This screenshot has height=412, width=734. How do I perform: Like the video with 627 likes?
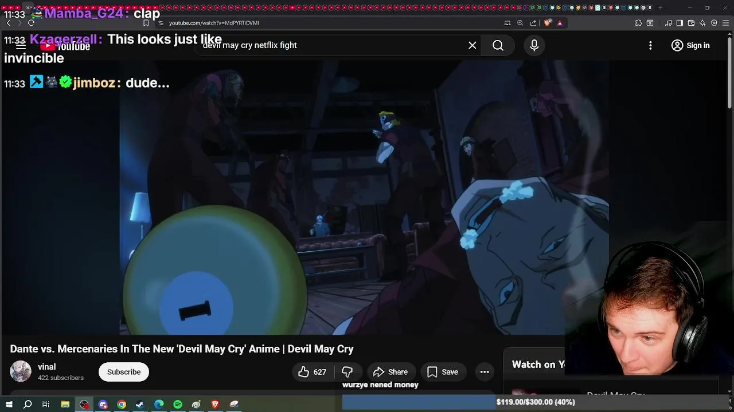tap(313, 372)
